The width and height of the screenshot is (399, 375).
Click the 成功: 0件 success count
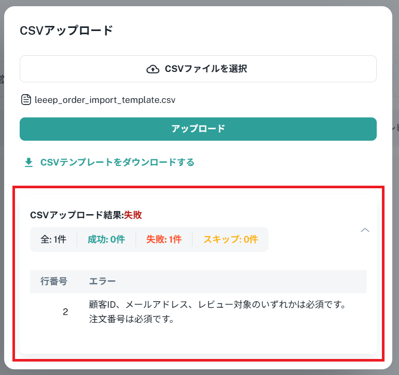point(106,239)
